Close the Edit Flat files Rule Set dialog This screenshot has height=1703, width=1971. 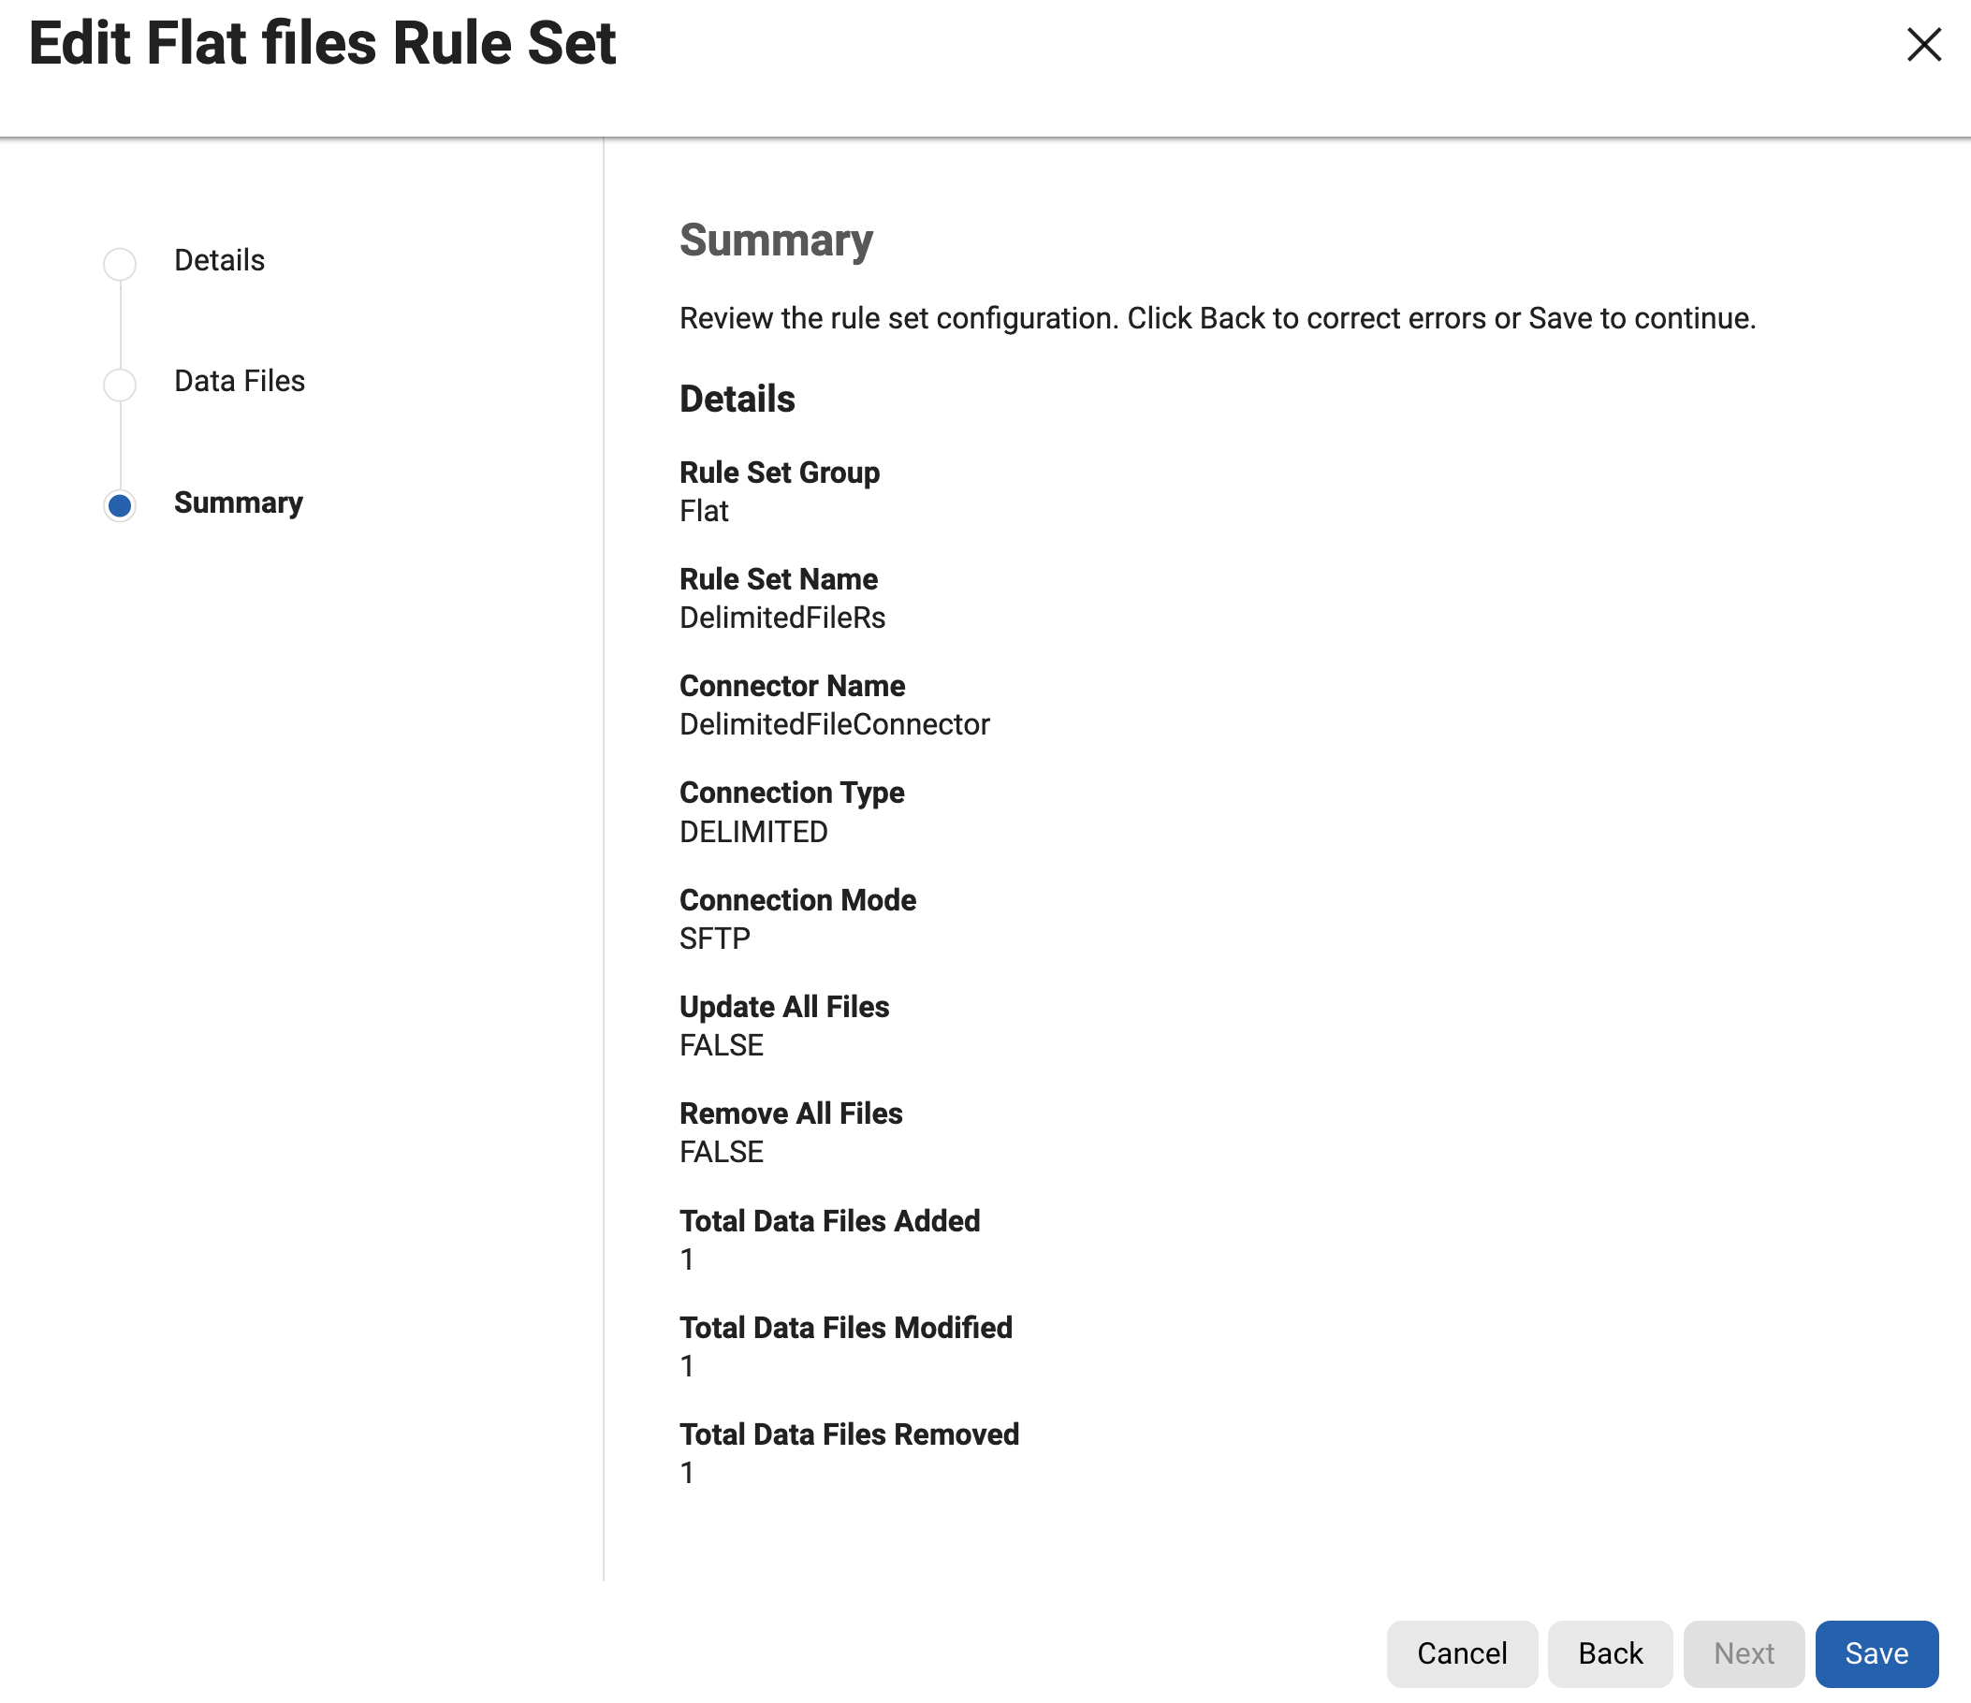pos(1922,45)
